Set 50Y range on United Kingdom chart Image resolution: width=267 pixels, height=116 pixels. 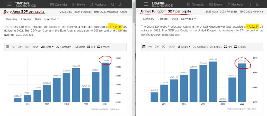coord(164,47)
